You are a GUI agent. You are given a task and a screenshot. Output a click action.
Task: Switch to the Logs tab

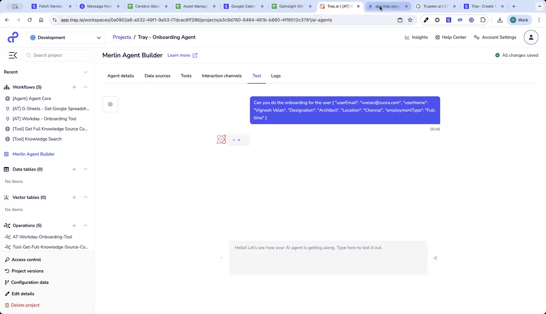click(276, 76)
